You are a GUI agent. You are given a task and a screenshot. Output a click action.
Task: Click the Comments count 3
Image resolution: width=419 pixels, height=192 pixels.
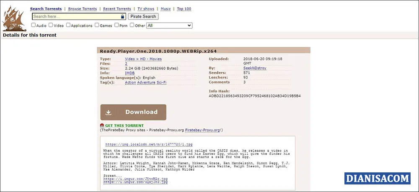tap(245, 82)
